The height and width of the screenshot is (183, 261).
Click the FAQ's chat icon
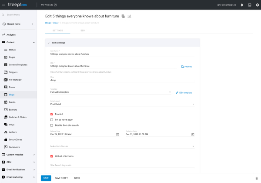6,125
